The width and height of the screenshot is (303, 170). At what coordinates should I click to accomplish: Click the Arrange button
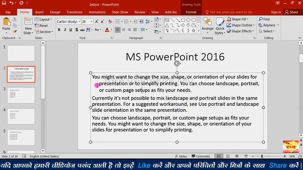point(207,25)
